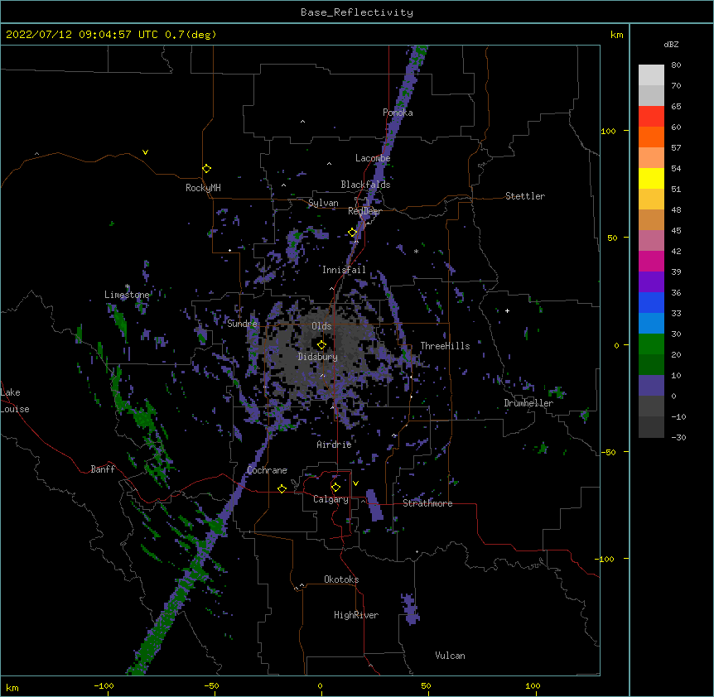Select the light gray 80 dBZ swatch
The height and width of the screenshot is (697, 714).
point(651,75)
